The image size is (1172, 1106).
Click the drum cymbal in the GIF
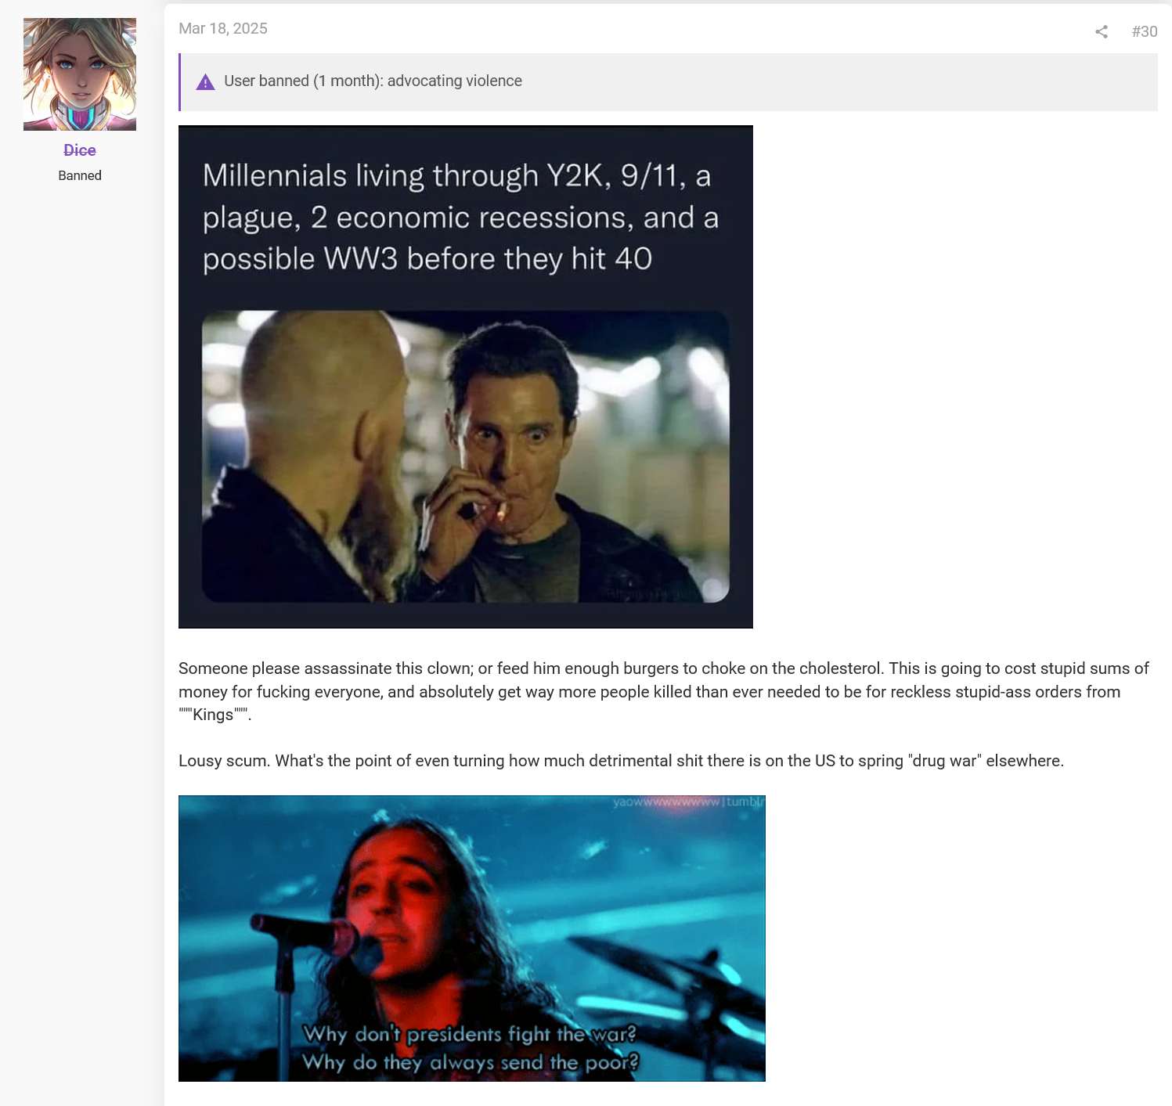(x=673, y=978)
